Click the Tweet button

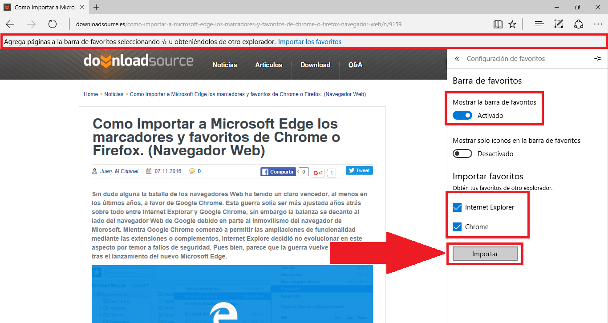pyautogui.click(x=359, y=170)
